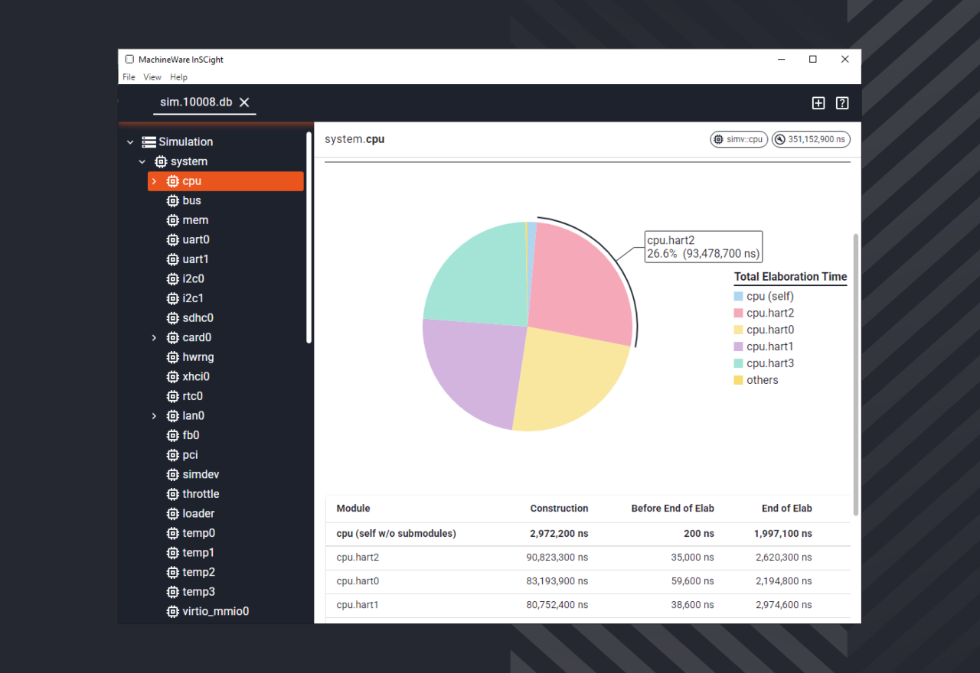Collapse the system tree node
Screen dimensions: 980x673
[x=142, y=161]
